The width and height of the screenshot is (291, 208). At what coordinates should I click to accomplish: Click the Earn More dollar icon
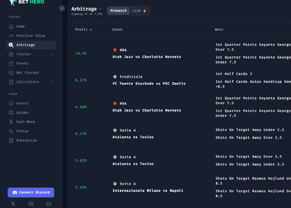[11, 122]
